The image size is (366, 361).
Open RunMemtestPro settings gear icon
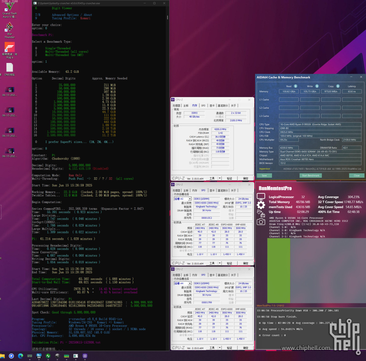[261, 205]
